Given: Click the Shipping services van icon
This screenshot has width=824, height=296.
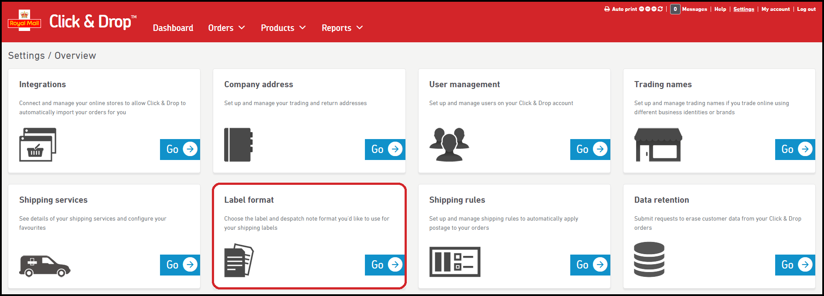Looking at the screenshot, I should click(44, 265).
